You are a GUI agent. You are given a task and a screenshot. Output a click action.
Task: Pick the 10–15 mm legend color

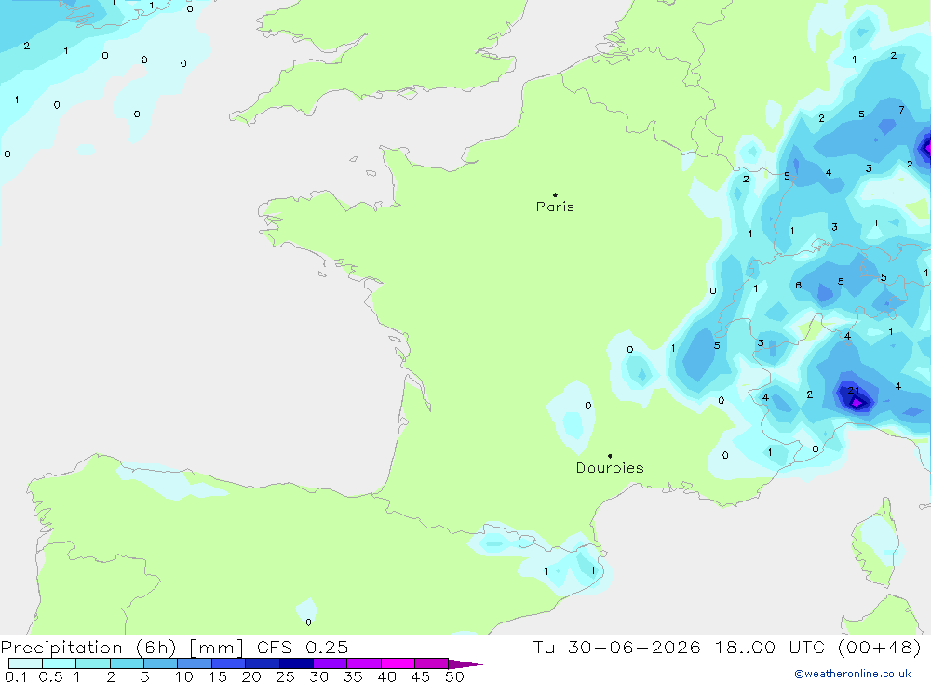(x=195, y=663)
